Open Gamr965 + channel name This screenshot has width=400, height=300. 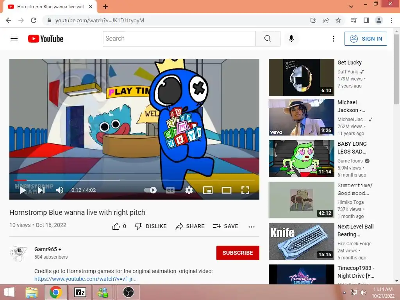pyautogui.click(x=48, y=249)
